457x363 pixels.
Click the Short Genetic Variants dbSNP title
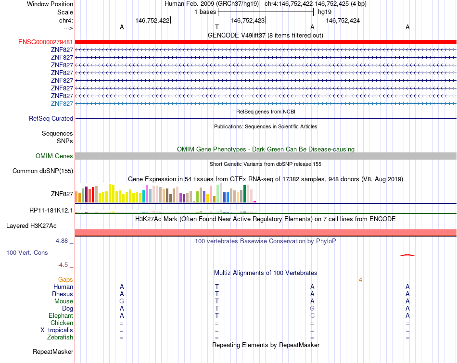tap(266, 164)
